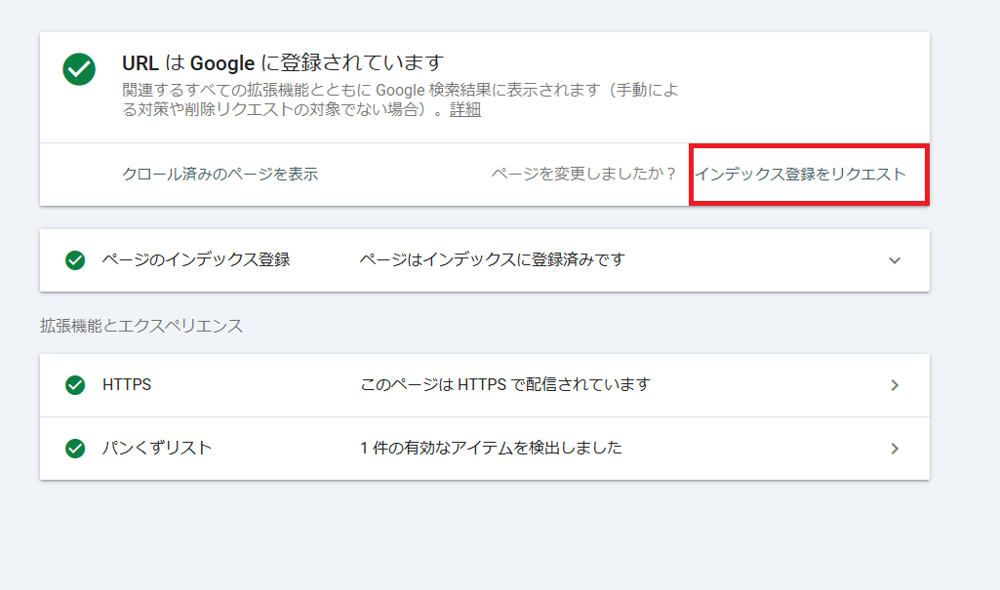Click the URL は Google に登録されています heading
This screenshot has height=590, width=1000.
(x=283, y=63)
